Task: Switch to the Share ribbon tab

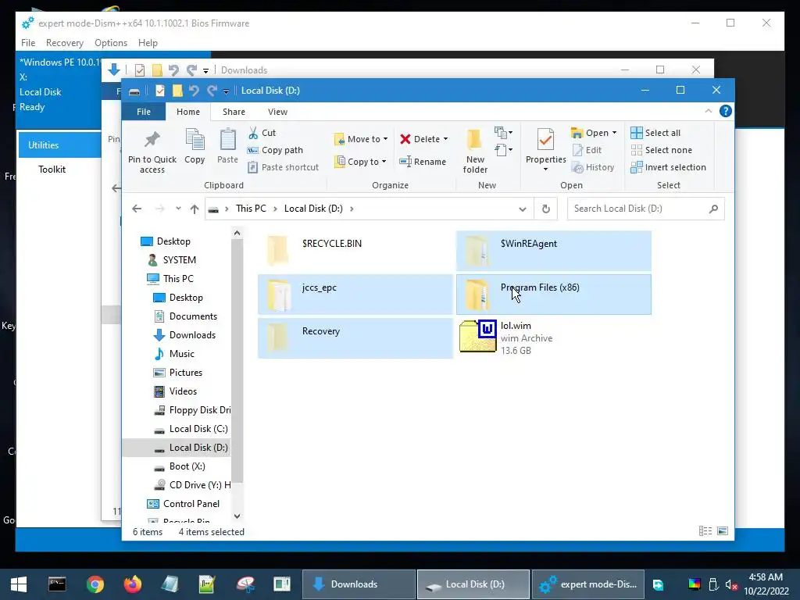Action: [x=234, y=112]
